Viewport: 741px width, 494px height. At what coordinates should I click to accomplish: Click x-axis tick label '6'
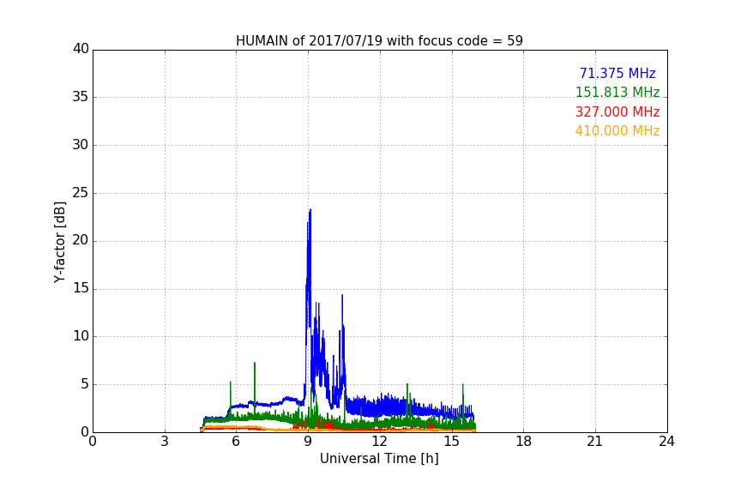point(236,442)
